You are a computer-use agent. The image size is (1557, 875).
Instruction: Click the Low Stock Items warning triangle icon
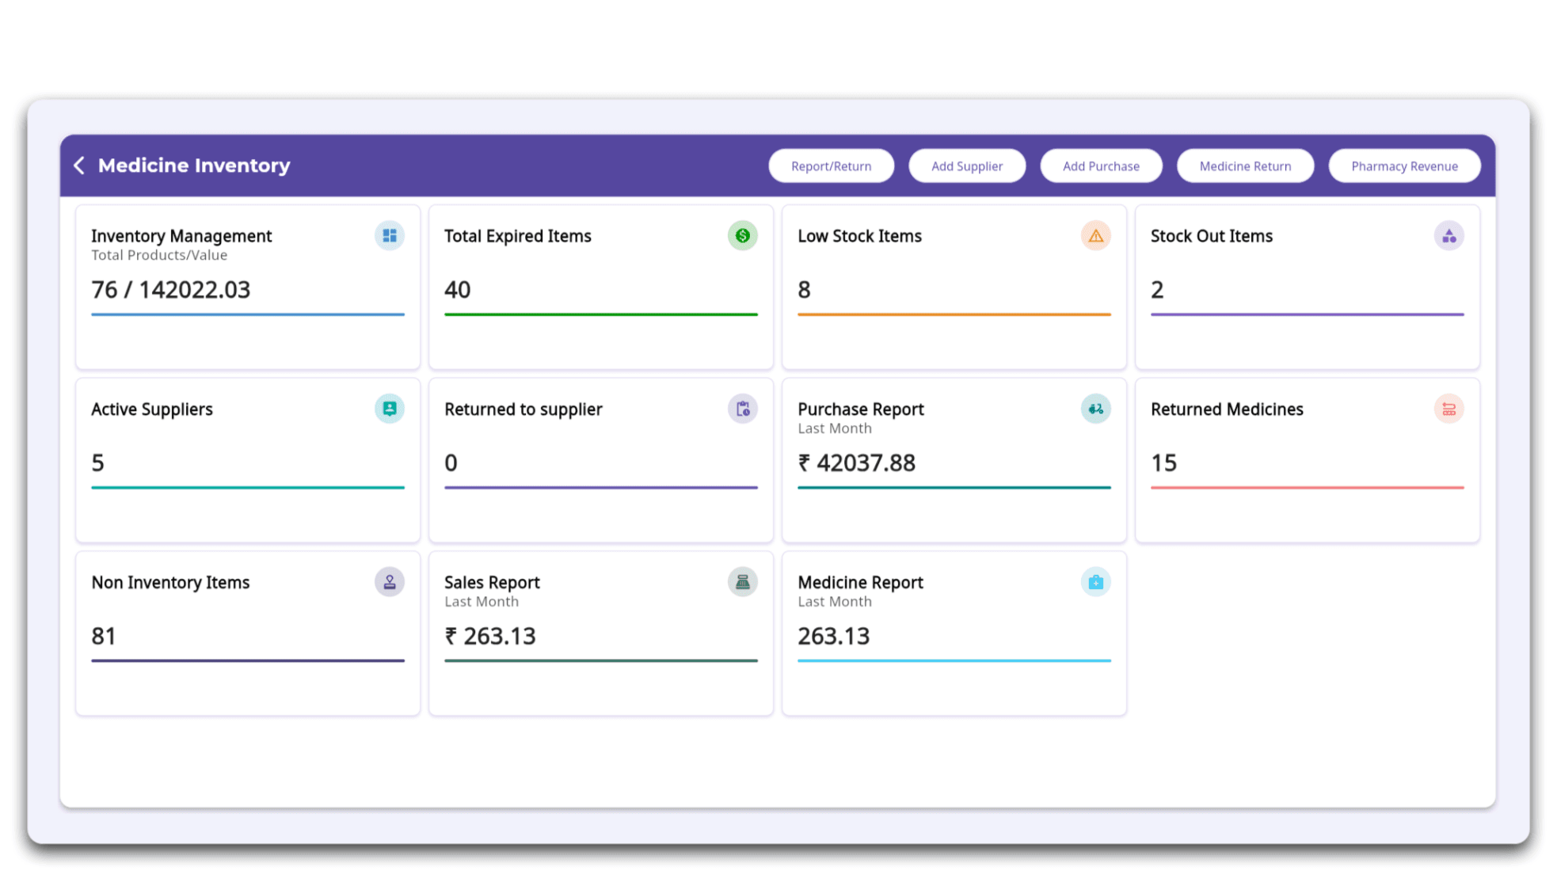pyautogui.click(x=1096, y=236)
